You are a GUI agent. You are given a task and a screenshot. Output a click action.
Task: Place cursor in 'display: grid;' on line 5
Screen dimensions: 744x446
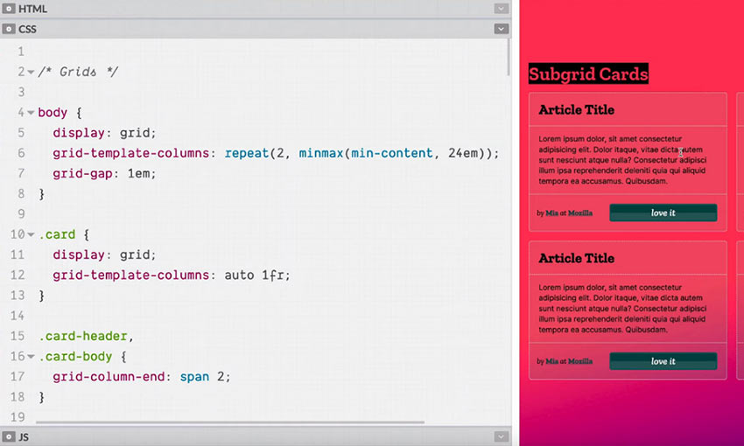click(x=104, y=133)
